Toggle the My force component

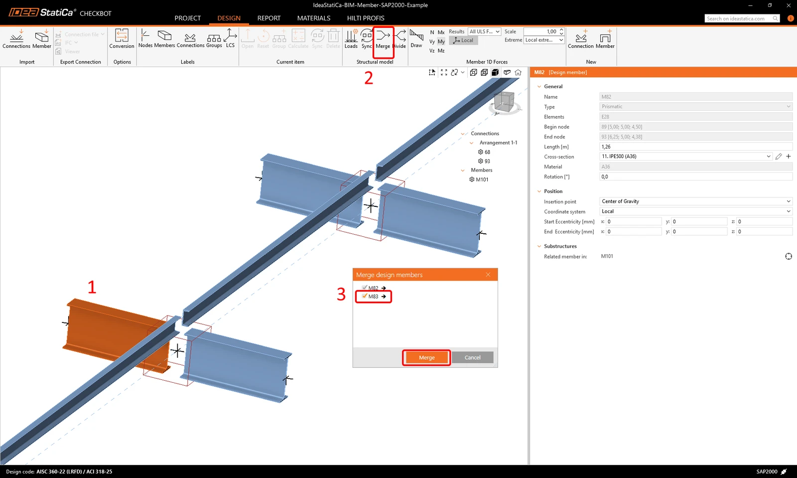pyautogui.click(x=441, y=41)
